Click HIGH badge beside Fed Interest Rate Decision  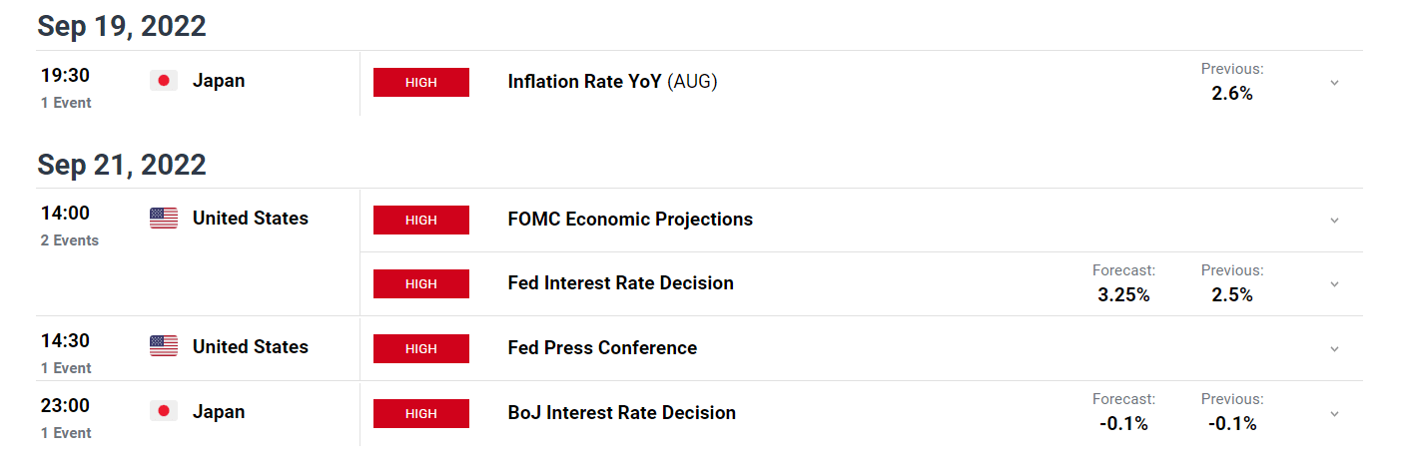(x=420, y=283)
